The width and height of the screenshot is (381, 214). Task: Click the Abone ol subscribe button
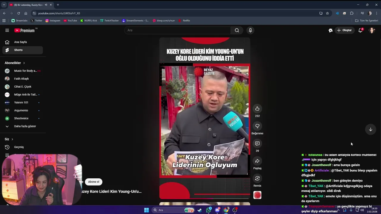point(93,182)
